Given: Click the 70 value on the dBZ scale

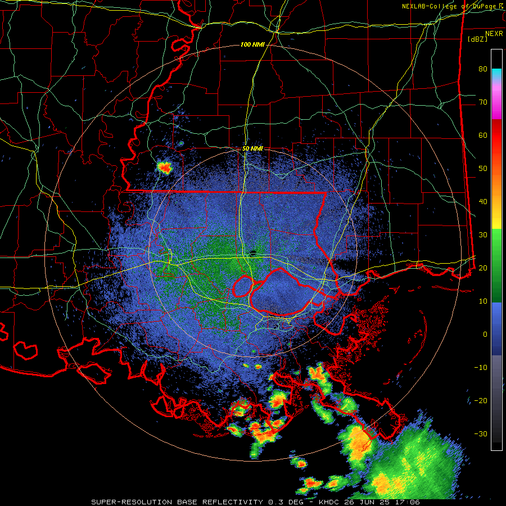Looking at the screenshot, I should (x=483, y=102).
